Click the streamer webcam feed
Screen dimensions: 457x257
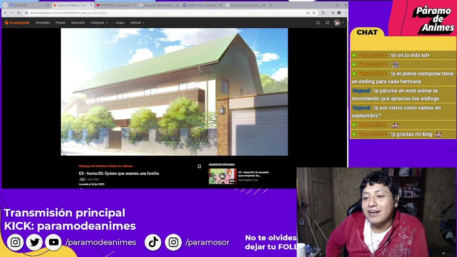click(x=377, y=212)
